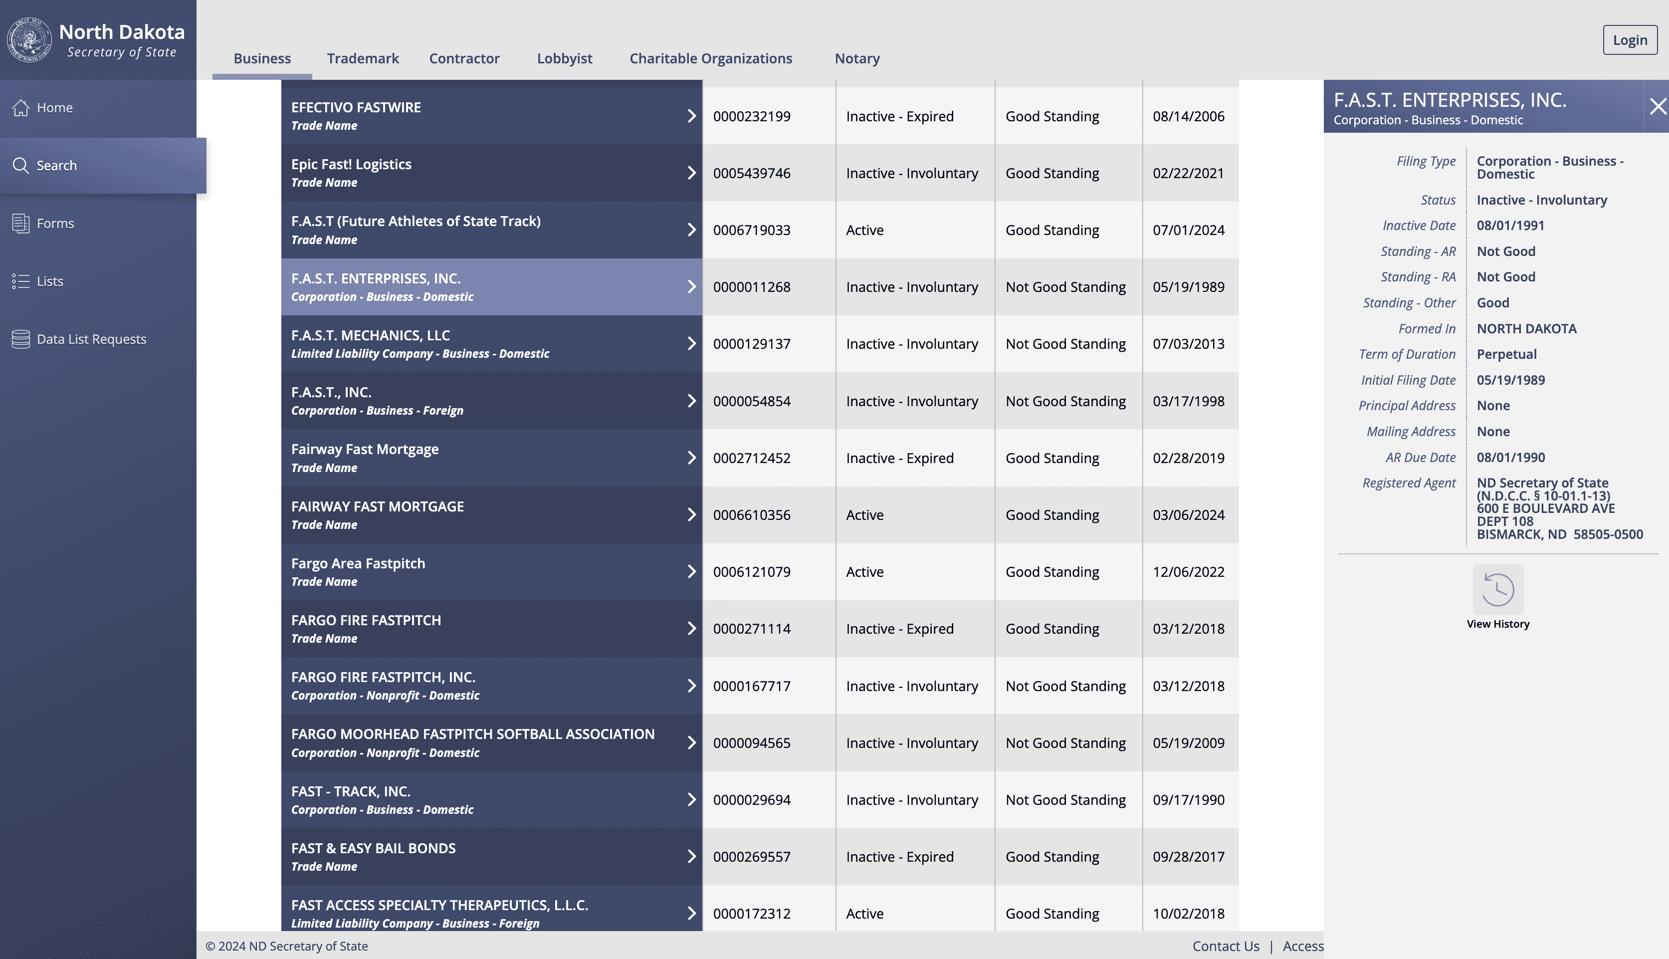Expand the F.A.S.T., INC. foreign corporation chevron
The image size is (1669, 959).
(691, 401)
